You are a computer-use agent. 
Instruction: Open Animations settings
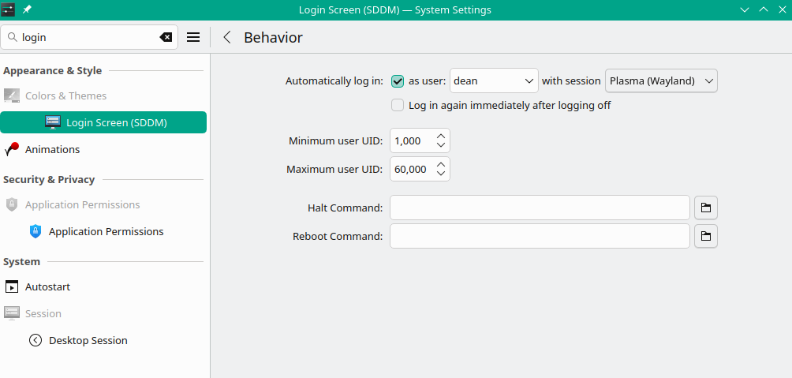pyautogui.click(x=52, y=149)
